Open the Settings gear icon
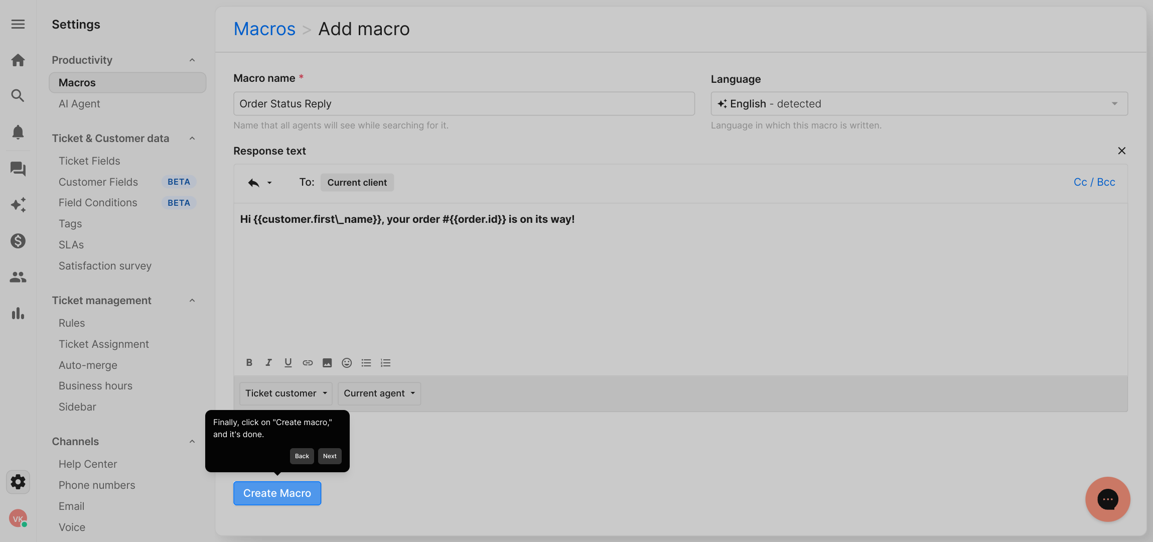1153x542 pixels. (18, 482)
